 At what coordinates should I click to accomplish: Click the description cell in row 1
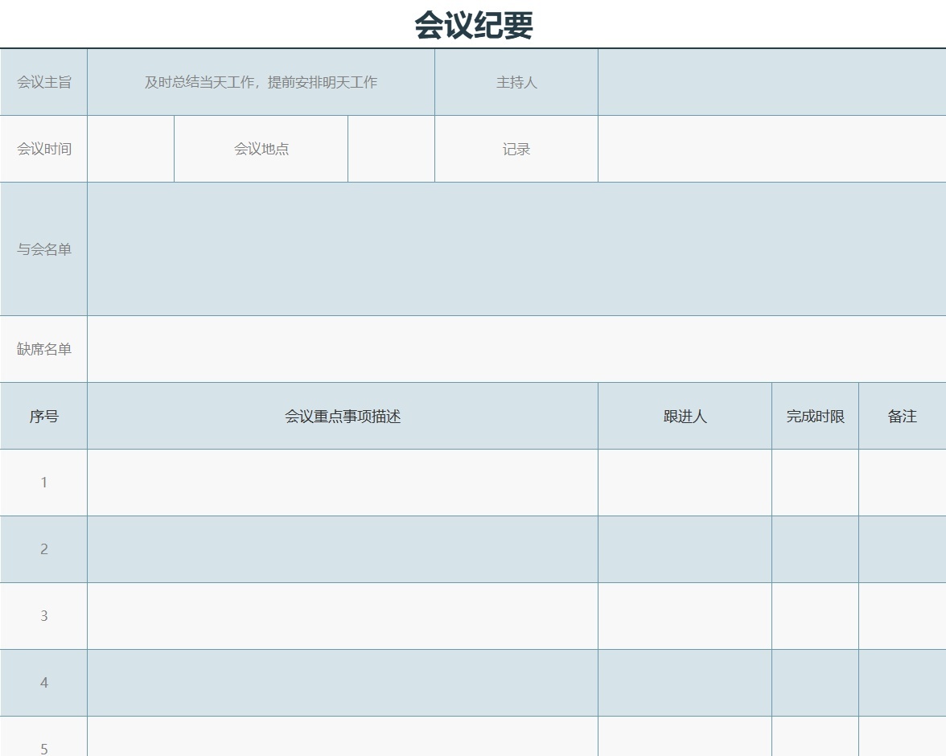click(342, 483)
